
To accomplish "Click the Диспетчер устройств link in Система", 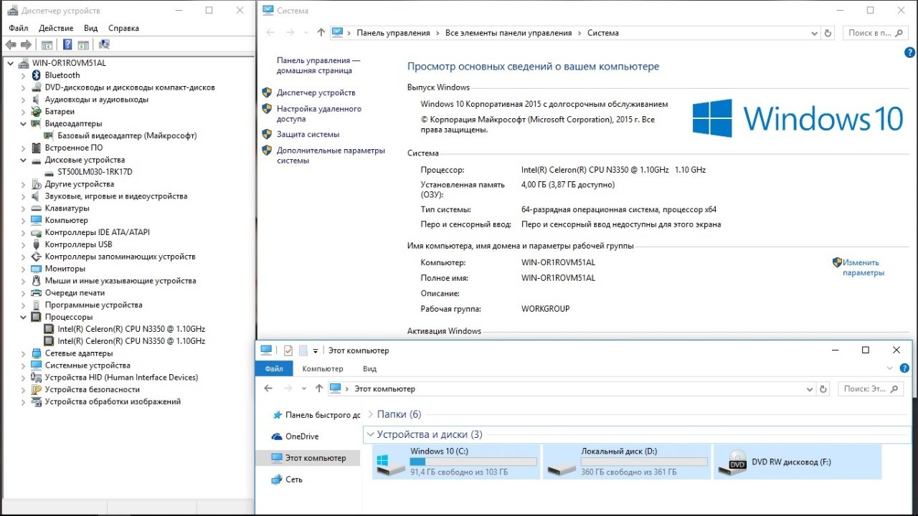I will click(x=316, y=92).
